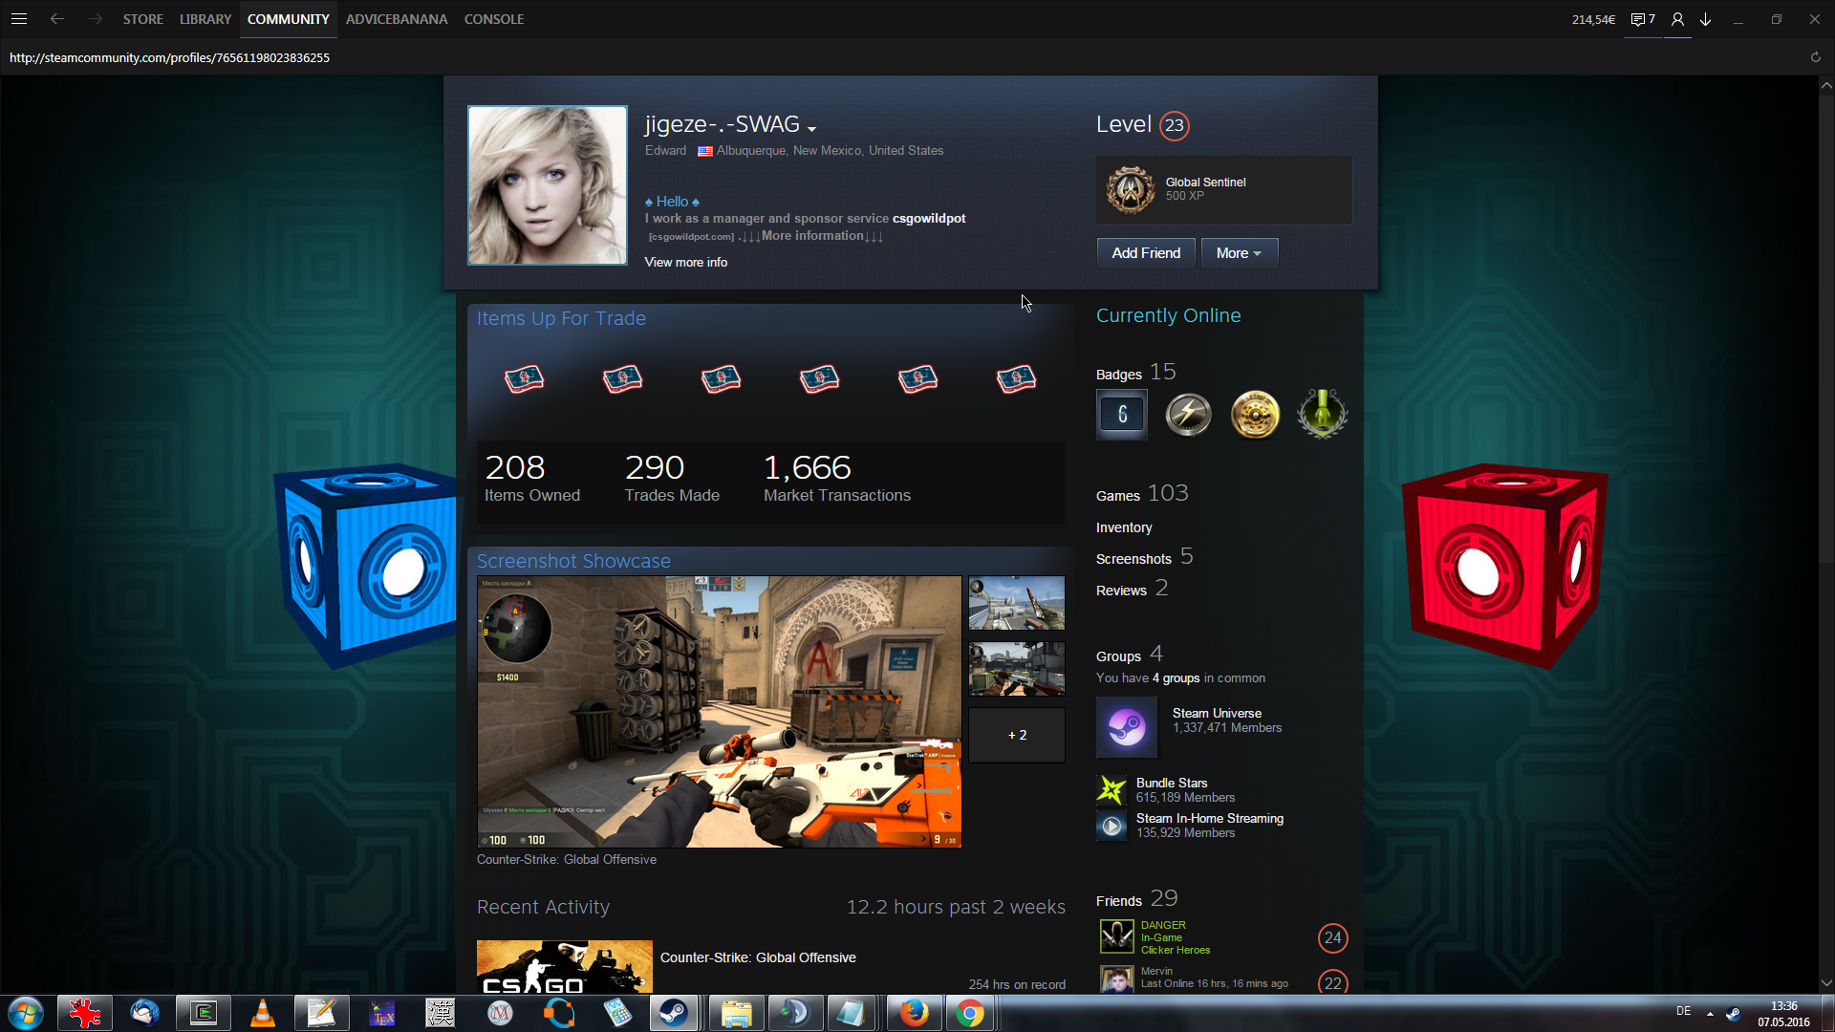Viewport: 1835px width, 1032px height.
Task: Open Firefox from the taskbar
Action: [x=914, y=1013]
